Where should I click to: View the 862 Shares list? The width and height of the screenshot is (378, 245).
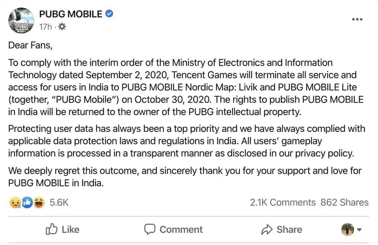click(x=344, y=202)
